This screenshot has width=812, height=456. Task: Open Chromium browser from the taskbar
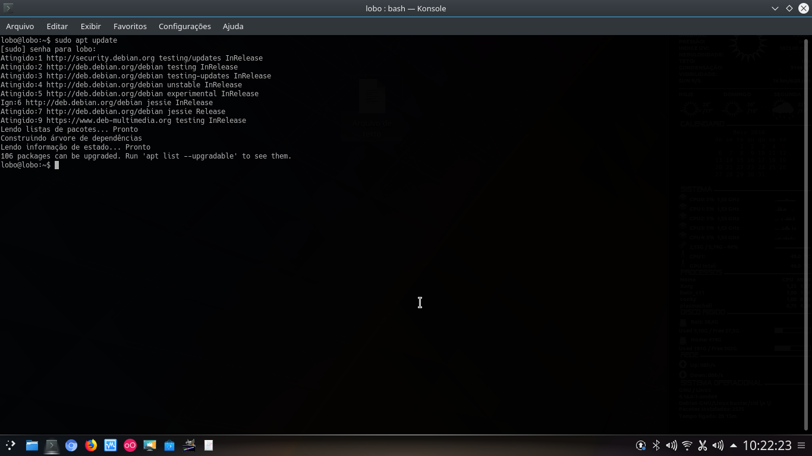[71, 445]
